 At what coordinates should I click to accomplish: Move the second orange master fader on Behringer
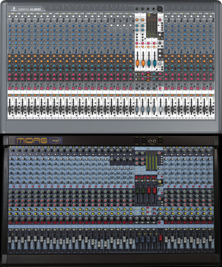click(143, 63)
